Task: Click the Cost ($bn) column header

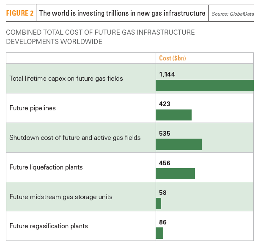Action: coord(172,58)
